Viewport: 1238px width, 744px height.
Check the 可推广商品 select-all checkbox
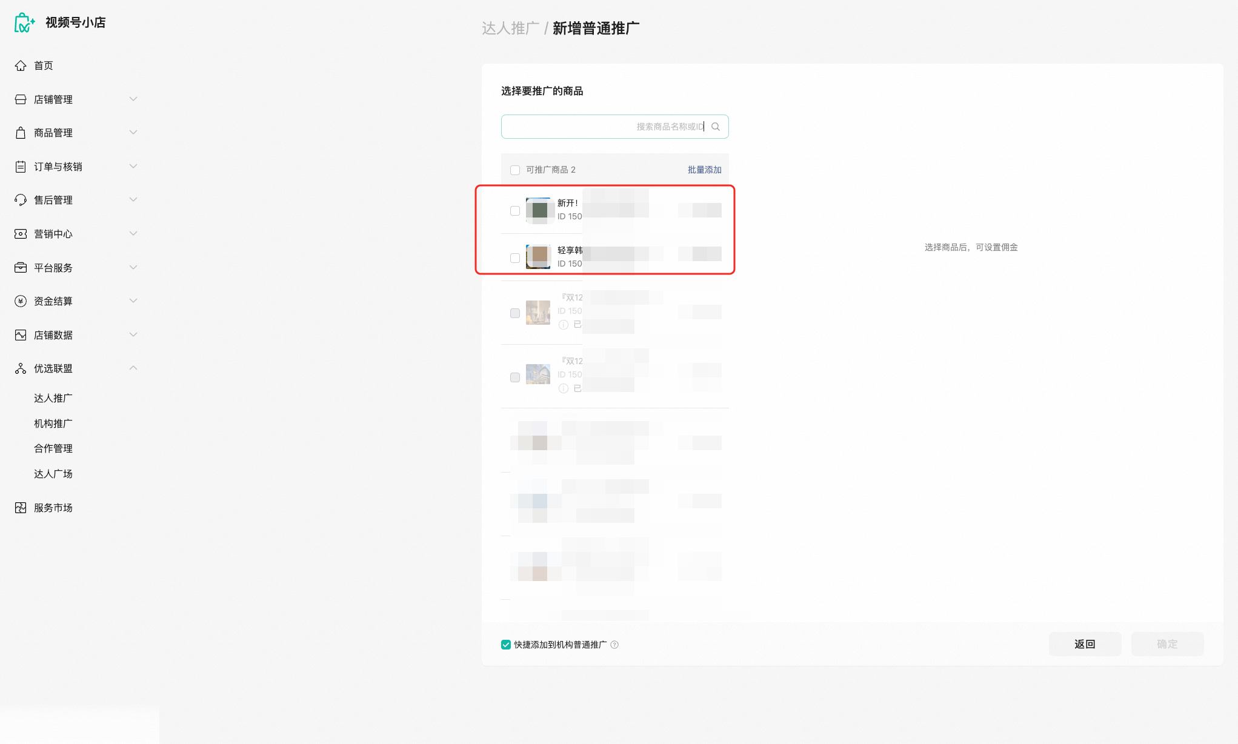click(515, 170)
